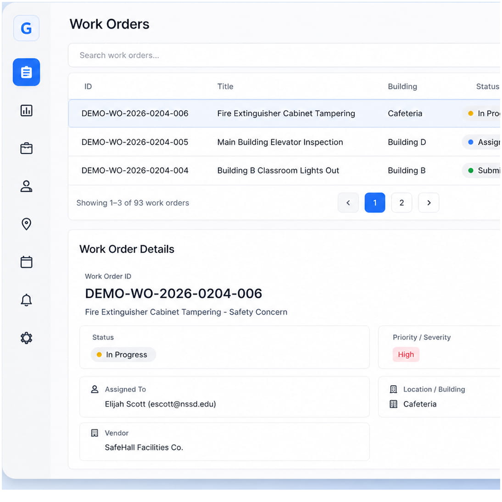Click the large DEMO-WO-2026-0204-006 details heading
Image resolution: width=502 pixels, height=502 pixels.
point(173,294)
